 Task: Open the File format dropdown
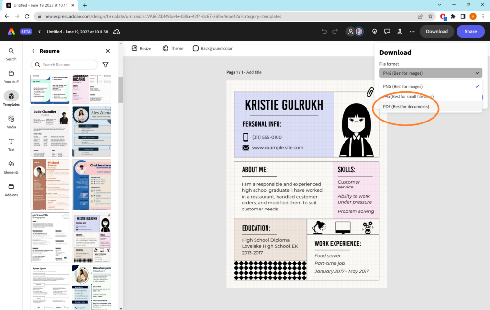[x=431, y=73]
